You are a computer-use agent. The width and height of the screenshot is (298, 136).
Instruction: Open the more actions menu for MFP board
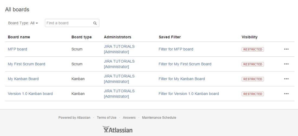click(286, 49)
